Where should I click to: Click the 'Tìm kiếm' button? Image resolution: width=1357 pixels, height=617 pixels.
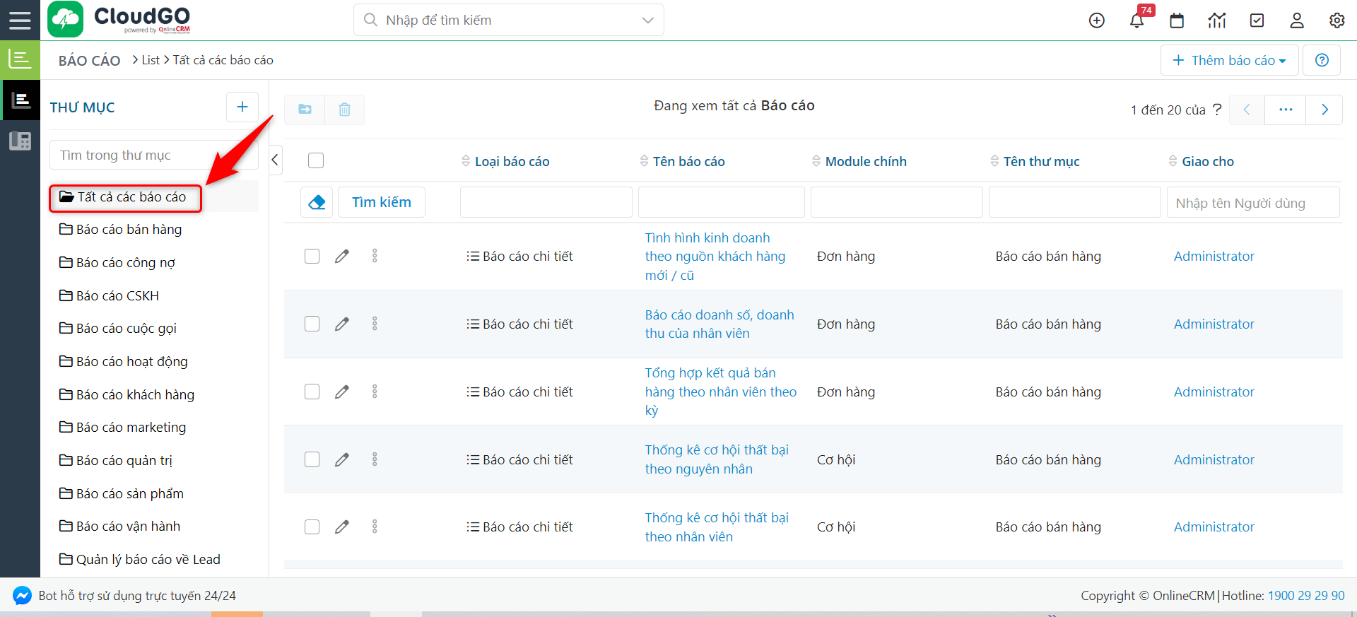point(381,202)
